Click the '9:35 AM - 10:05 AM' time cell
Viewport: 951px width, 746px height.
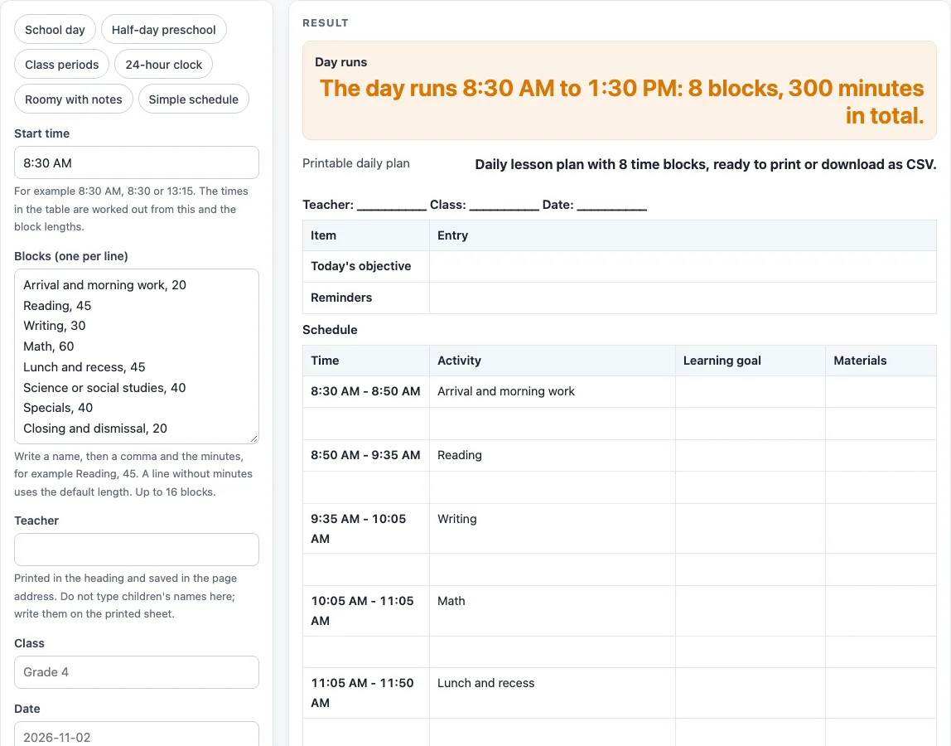click(365, 529)
